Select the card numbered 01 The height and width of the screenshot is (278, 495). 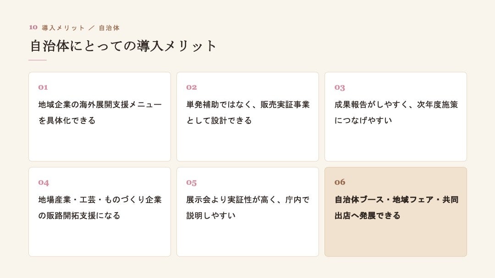coord(99,117)
